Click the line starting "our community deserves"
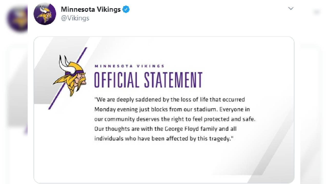Viewport: 328px width, 184px height. coord(175,119)
